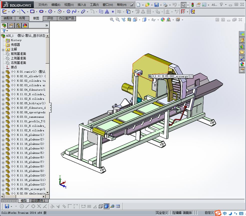
Task: Expand the H.11.16_plaksne<5> tree node
Action: [3, 154]
